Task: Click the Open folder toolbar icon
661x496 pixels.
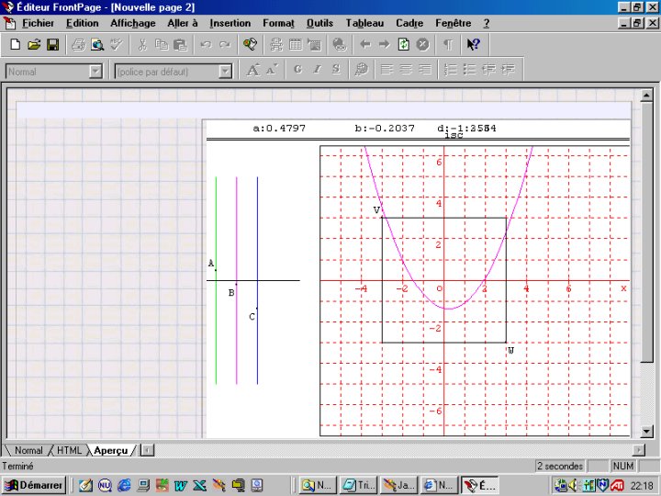Action: tap(34, 44)
